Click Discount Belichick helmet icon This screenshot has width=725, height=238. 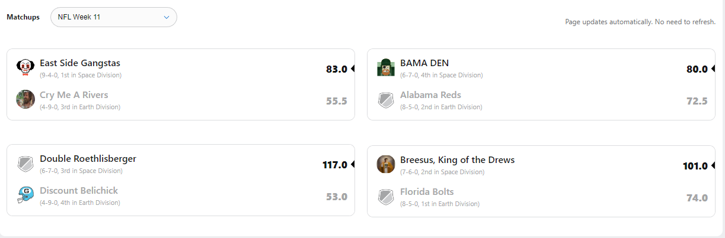pyautogui.click(x=25, y=195)
